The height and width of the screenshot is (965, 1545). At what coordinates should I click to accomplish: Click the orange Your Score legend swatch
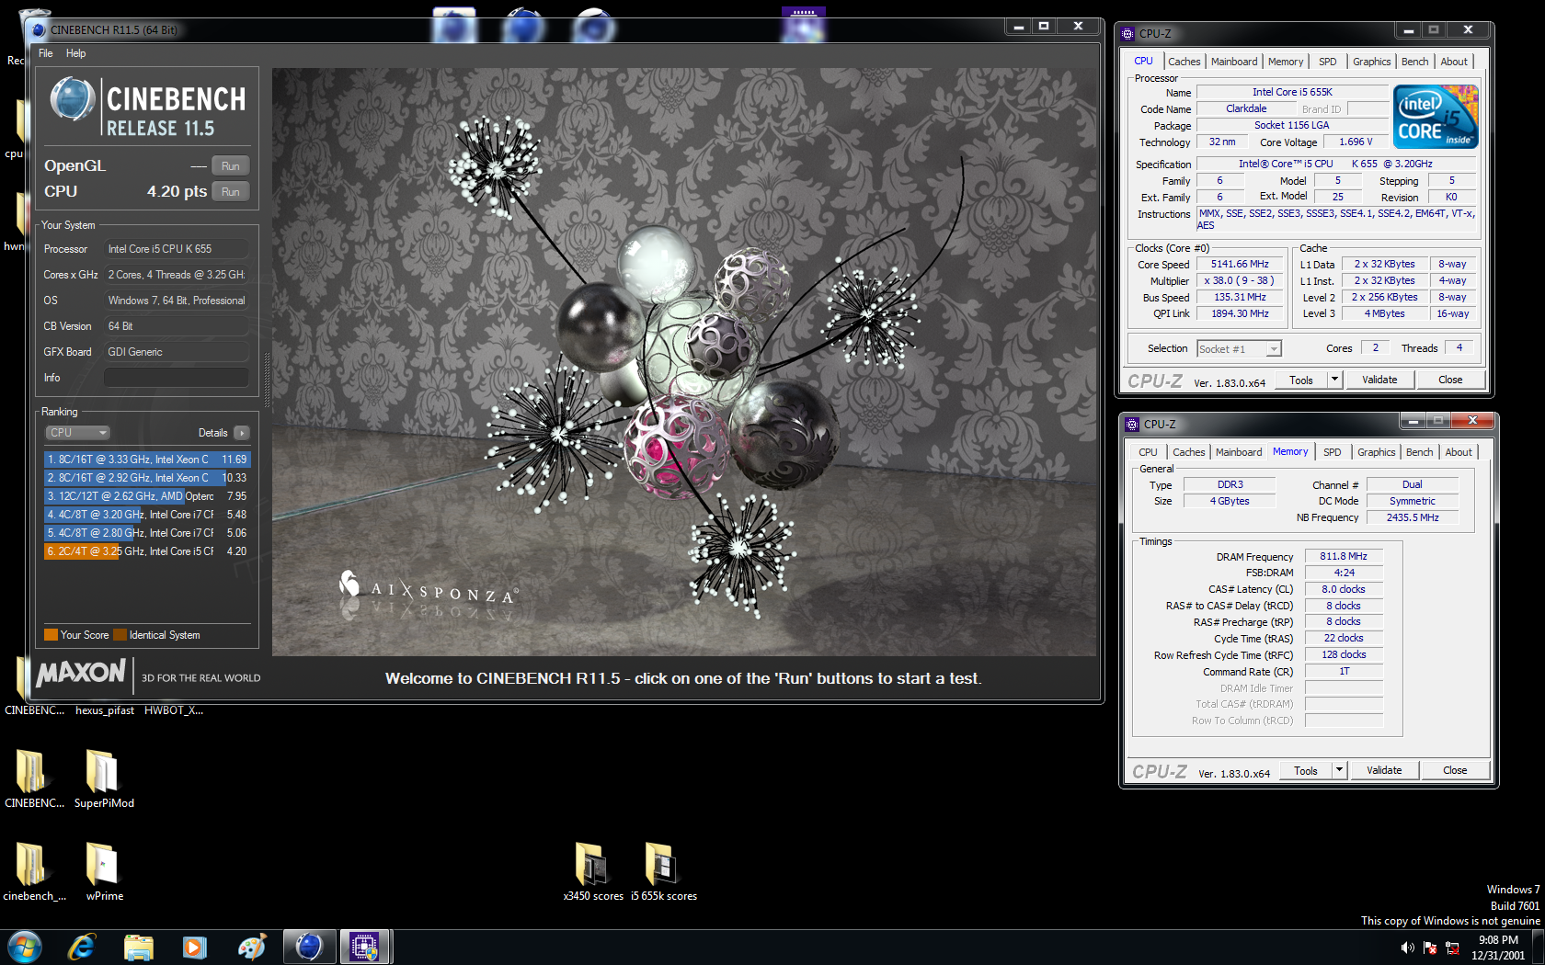(x=51, y=635)
